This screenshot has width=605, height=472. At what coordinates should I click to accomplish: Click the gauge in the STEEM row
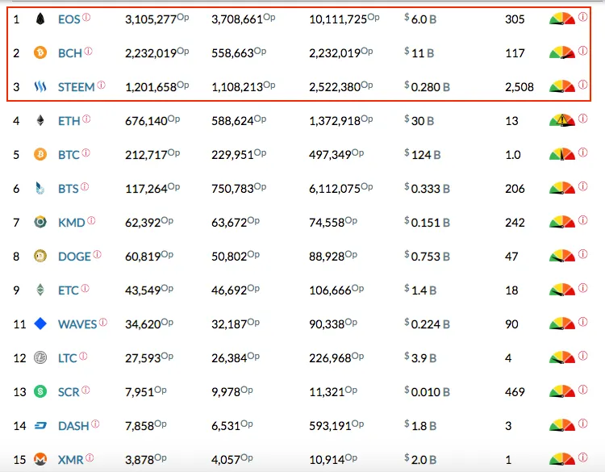pyautogui.click(x=562, y=86)
